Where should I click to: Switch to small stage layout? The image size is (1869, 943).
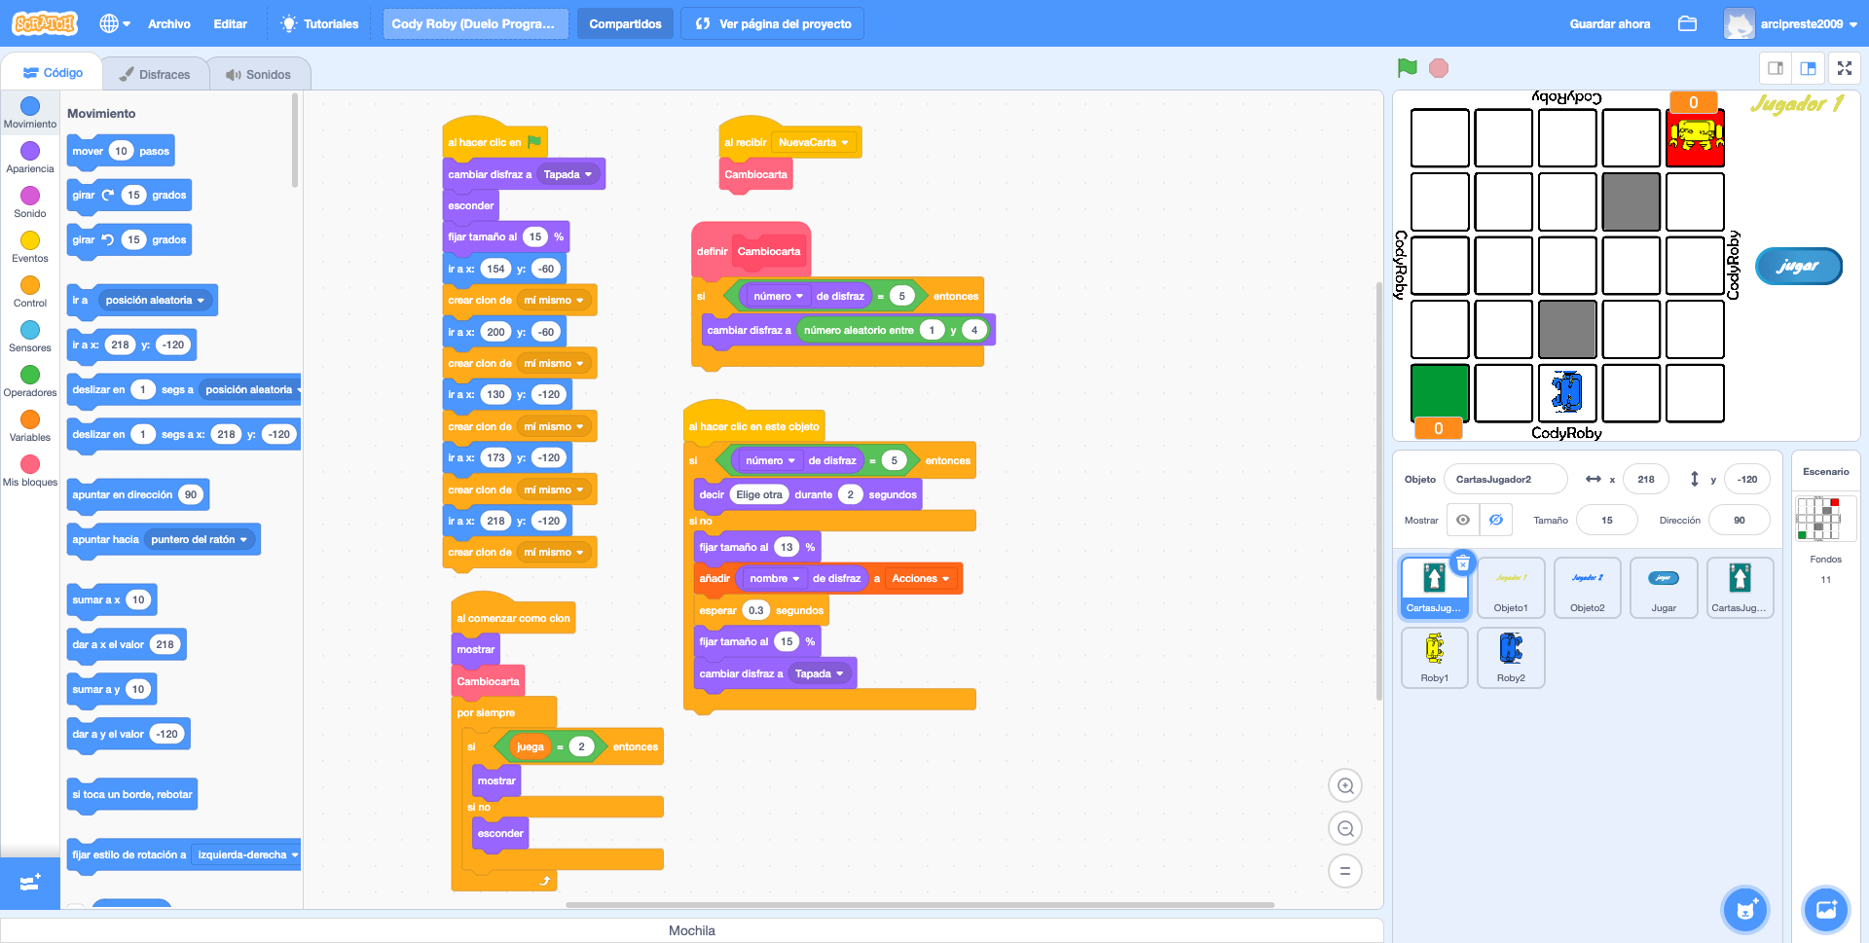1775,68
